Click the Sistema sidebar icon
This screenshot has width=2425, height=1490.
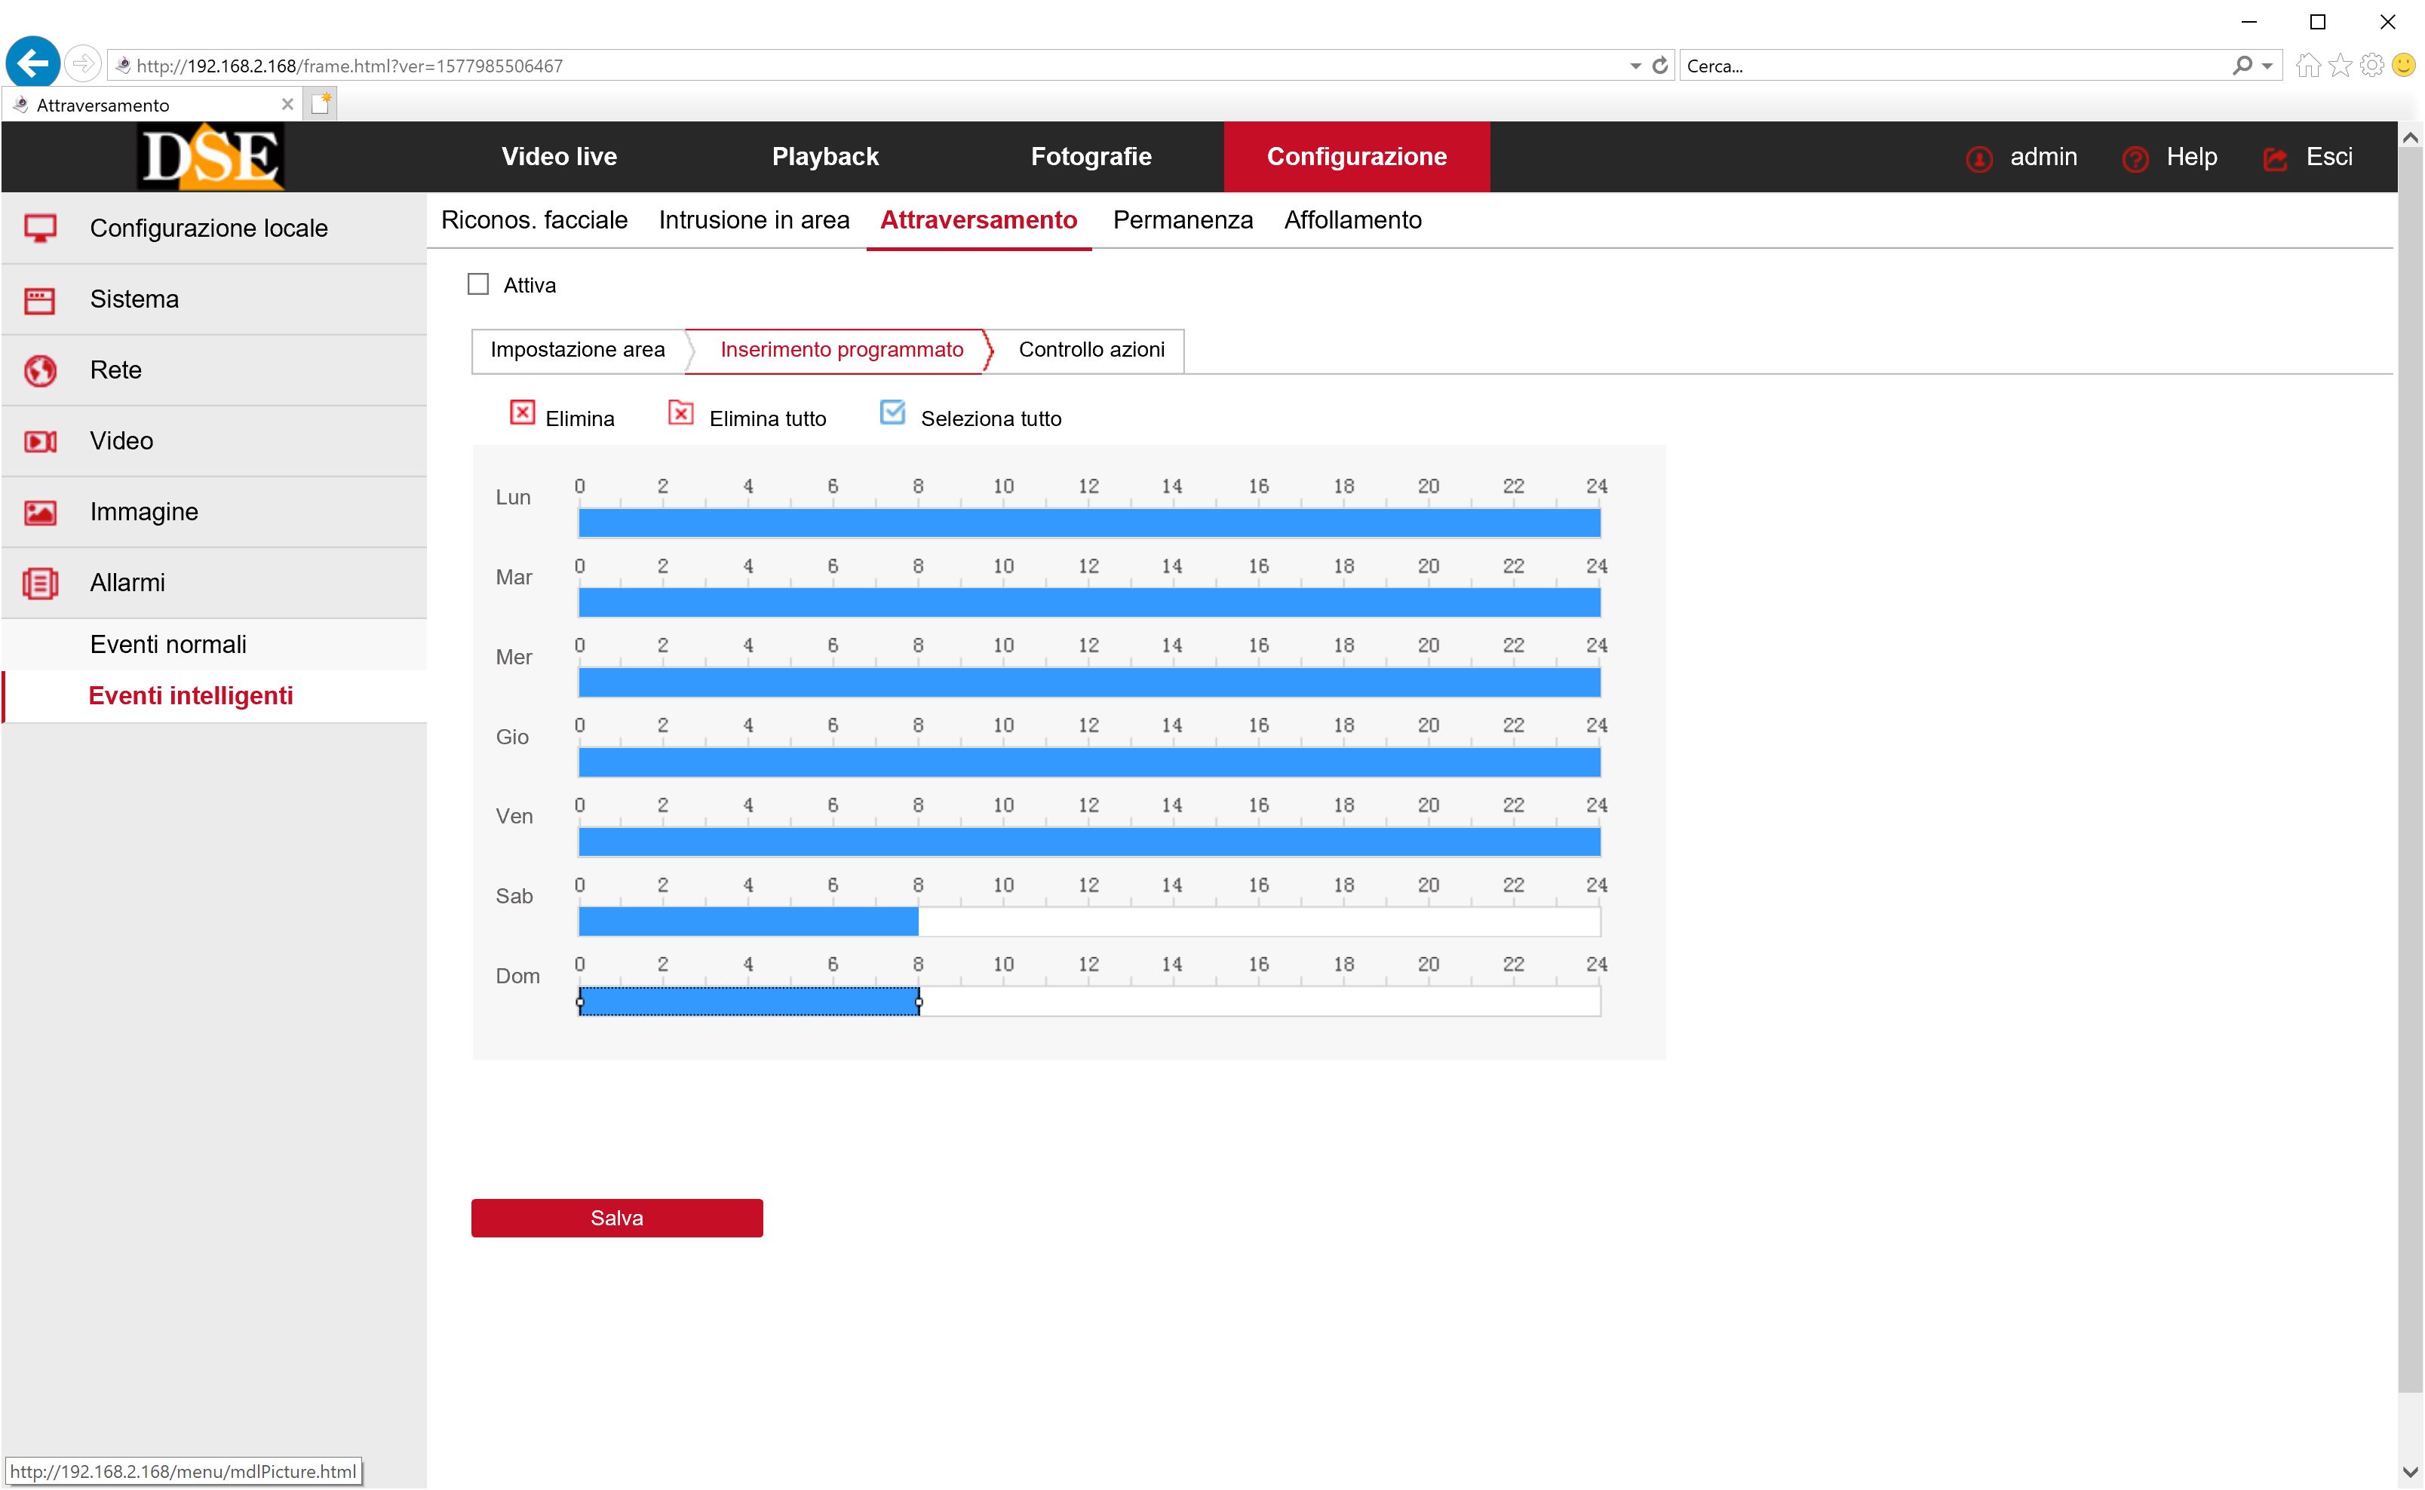(39, 299)
